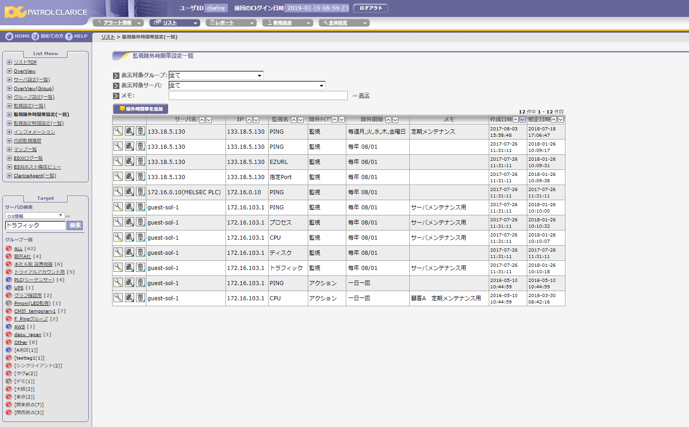689x427 pixels.
Task: Select the daou_japan group link
Action: (x=28, y=335)
